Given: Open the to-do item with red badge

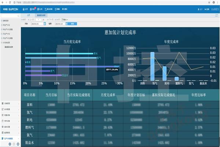Looking at the screenshot, I should [33, 9].
